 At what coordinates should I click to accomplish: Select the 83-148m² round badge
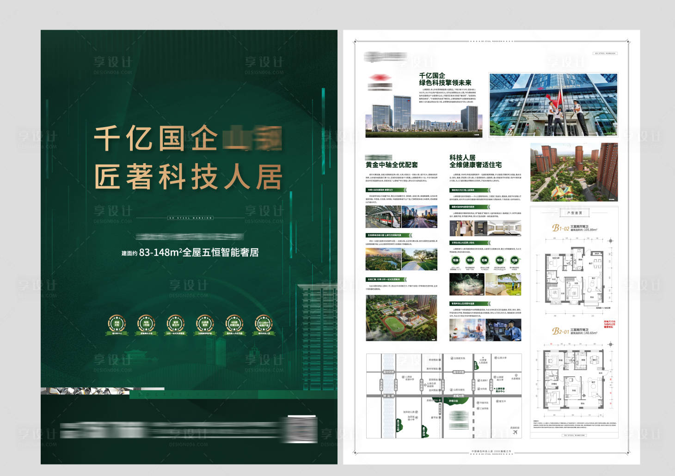[x=264, y=324]
